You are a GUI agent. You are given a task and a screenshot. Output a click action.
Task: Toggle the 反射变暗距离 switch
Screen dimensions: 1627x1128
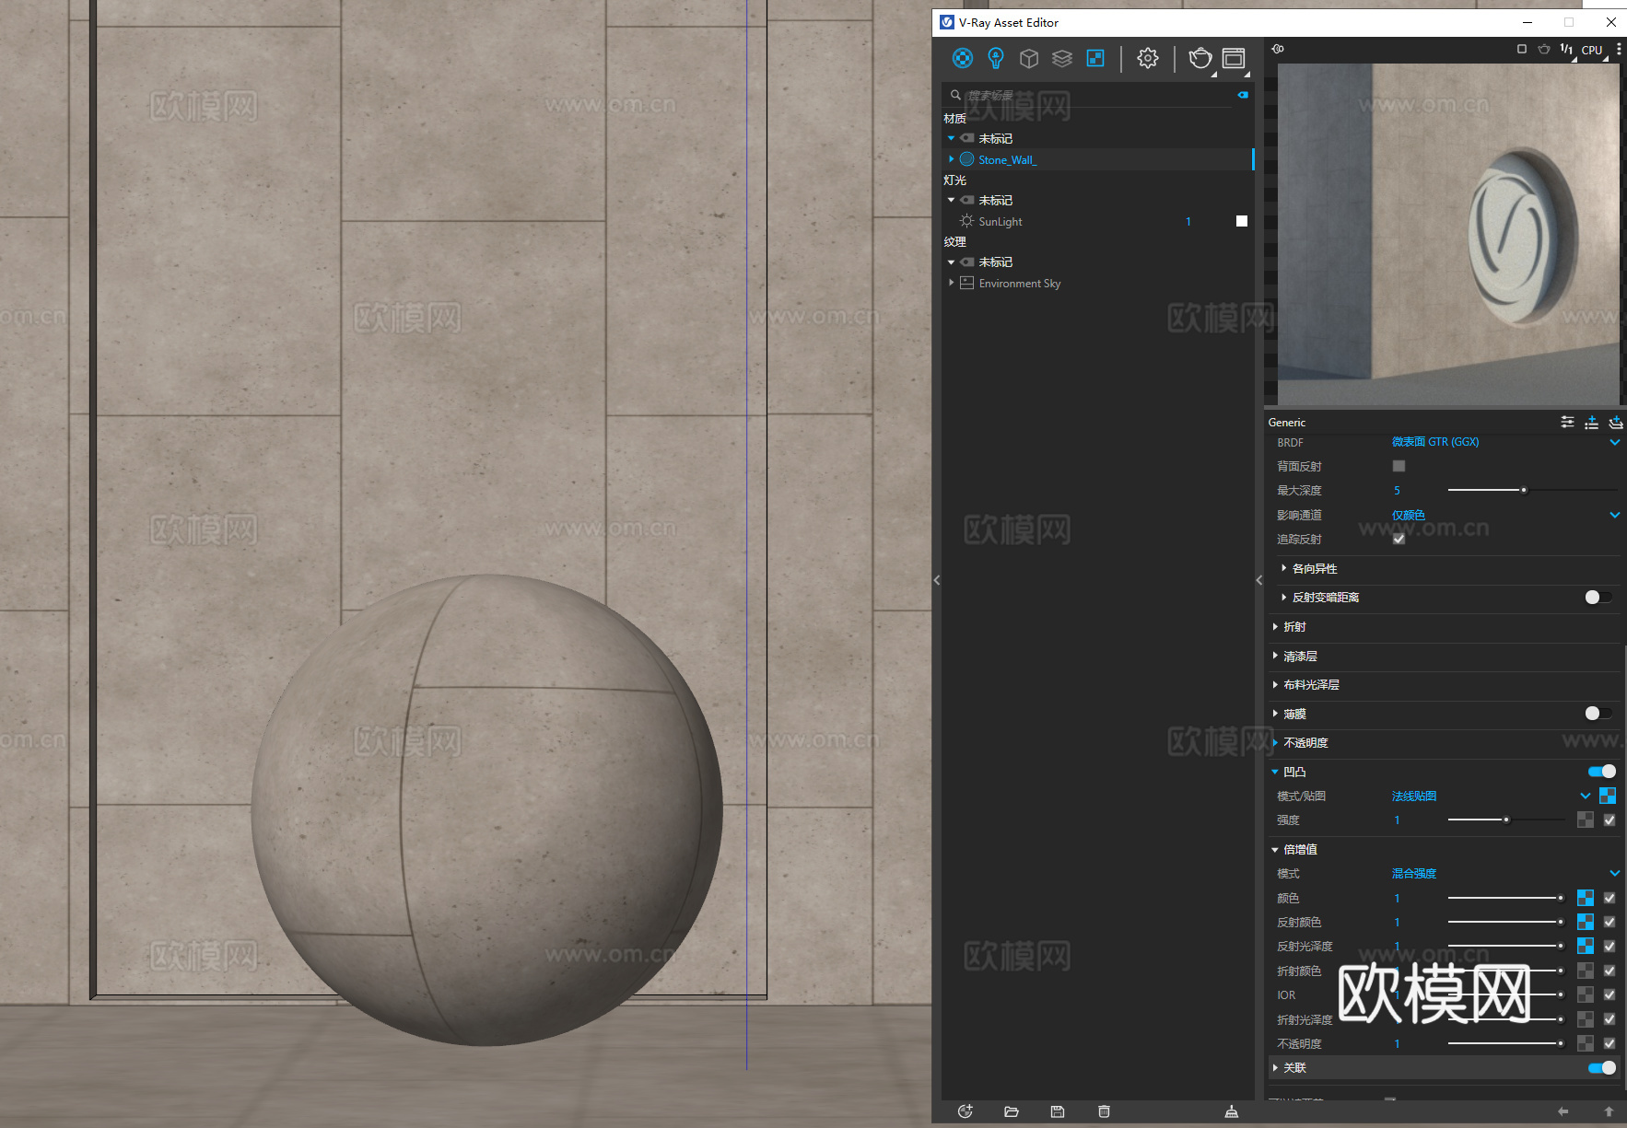tap(1598, 597)
